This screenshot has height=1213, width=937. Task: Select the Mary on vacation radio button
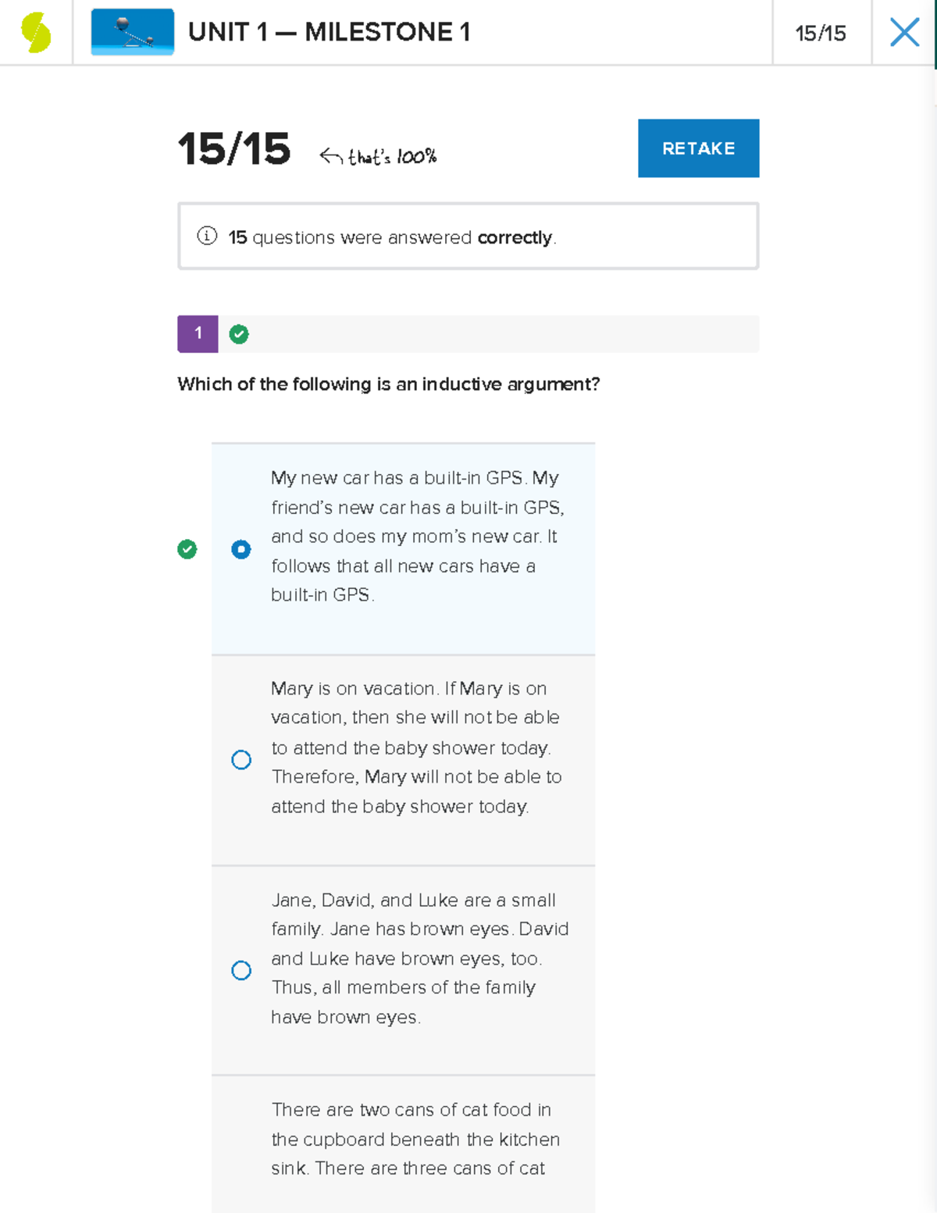[241, 760]
